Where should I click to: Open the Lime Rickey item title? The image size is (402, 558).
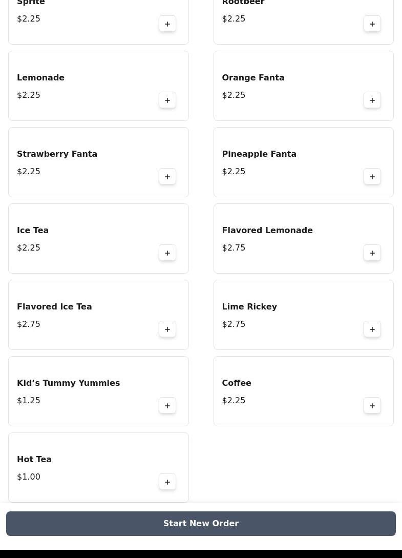coord(249,306)
